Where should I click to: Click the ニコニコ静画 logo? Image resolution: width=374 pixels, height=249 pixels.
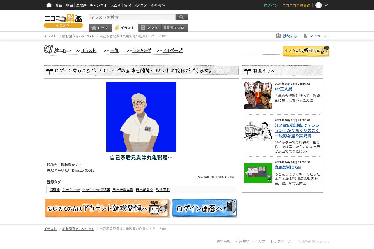point(63,21)
